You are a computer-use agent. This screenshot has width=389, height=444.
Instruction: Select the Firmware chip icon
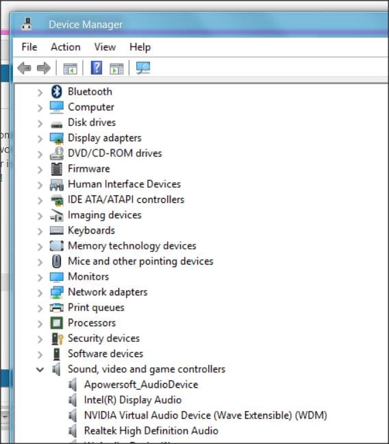pyautogui.click(x=57, y=169)
